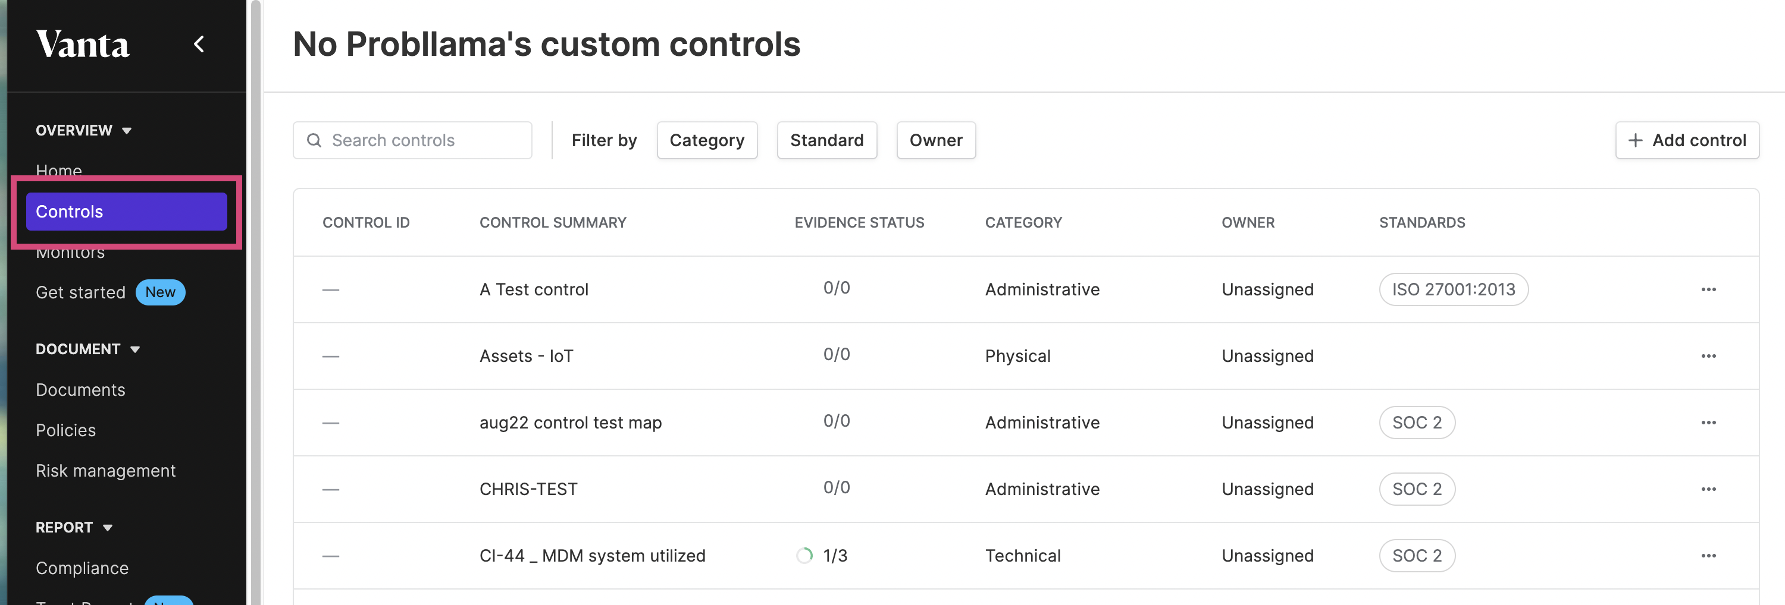Image resolution: width=1785 pixels, height=605 pixels.
Task: Click 0/0 evidence of aug22 control row
Action: click(x=837, y=421)
